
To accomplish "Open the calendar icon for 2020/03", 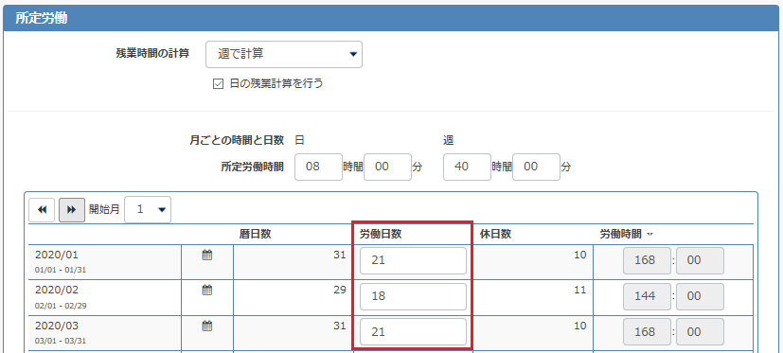I will click(x=207, y=327).
